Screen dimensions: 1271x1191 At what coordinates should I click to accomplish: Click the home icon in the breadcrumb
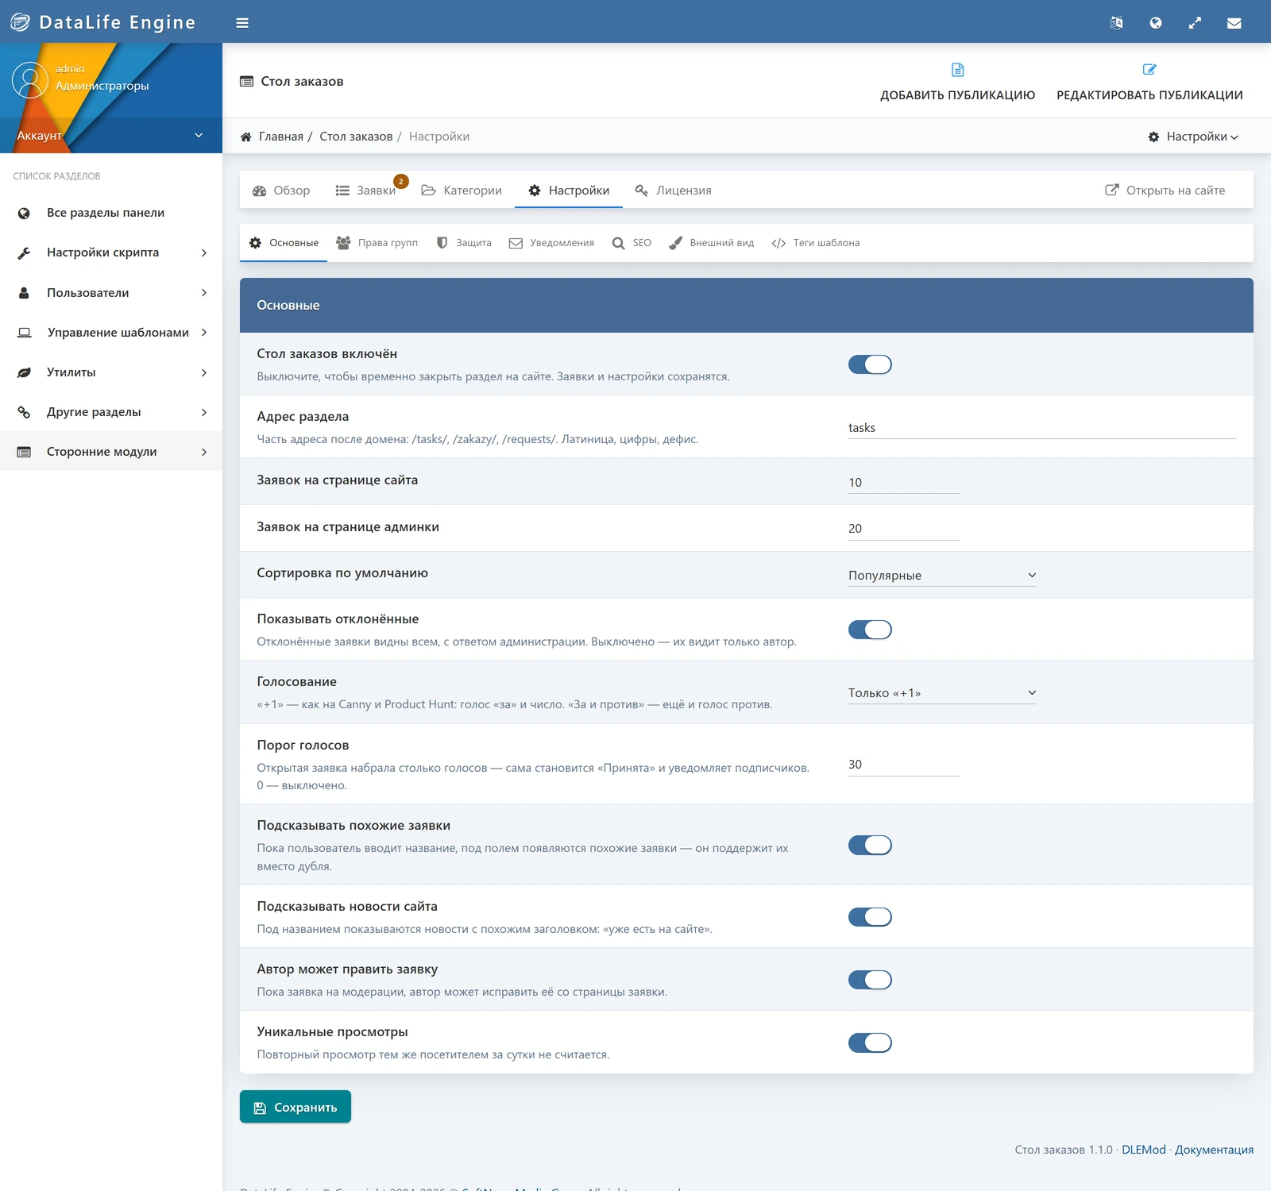point(246,137)
